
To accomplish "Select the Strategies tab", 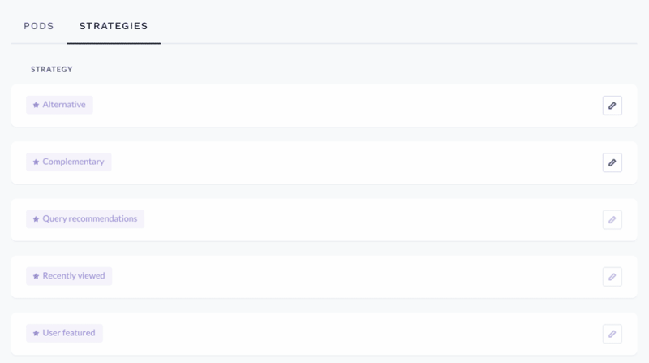I will coord(114,26).
